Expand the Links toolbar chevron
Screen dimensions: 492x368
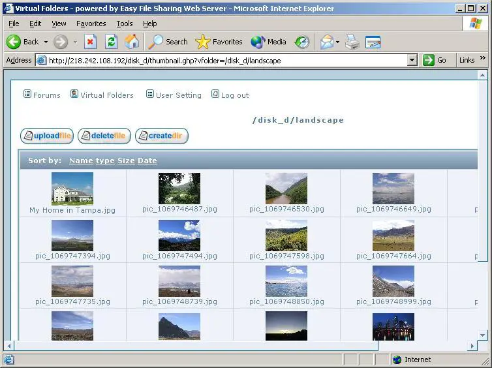483,59
